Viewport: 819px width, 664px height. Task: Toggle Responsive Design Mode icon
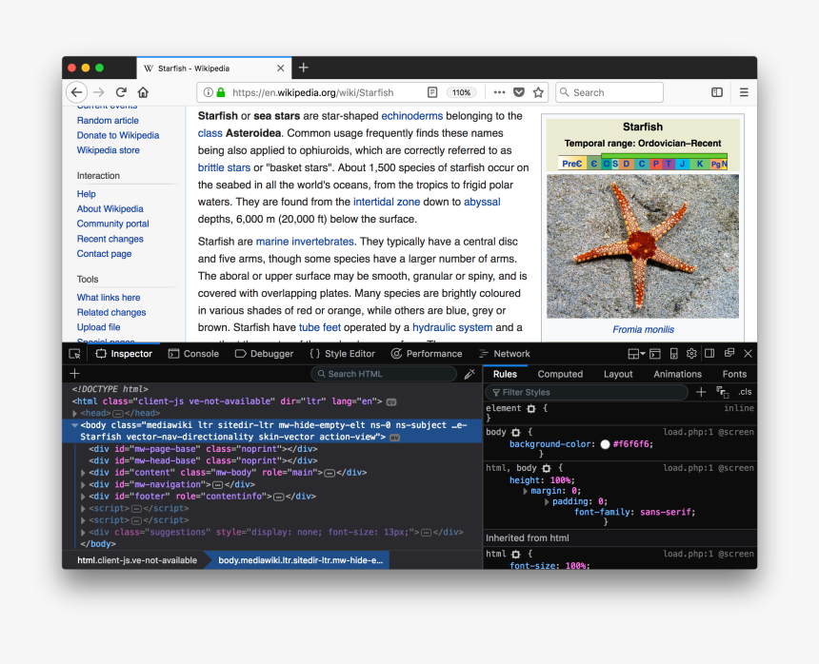(674, 354)
